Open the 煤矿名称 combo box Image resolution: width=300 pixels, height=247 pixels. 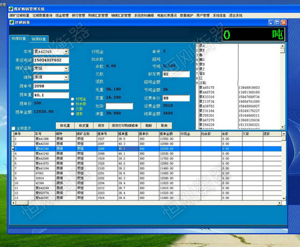coord(66,69)
